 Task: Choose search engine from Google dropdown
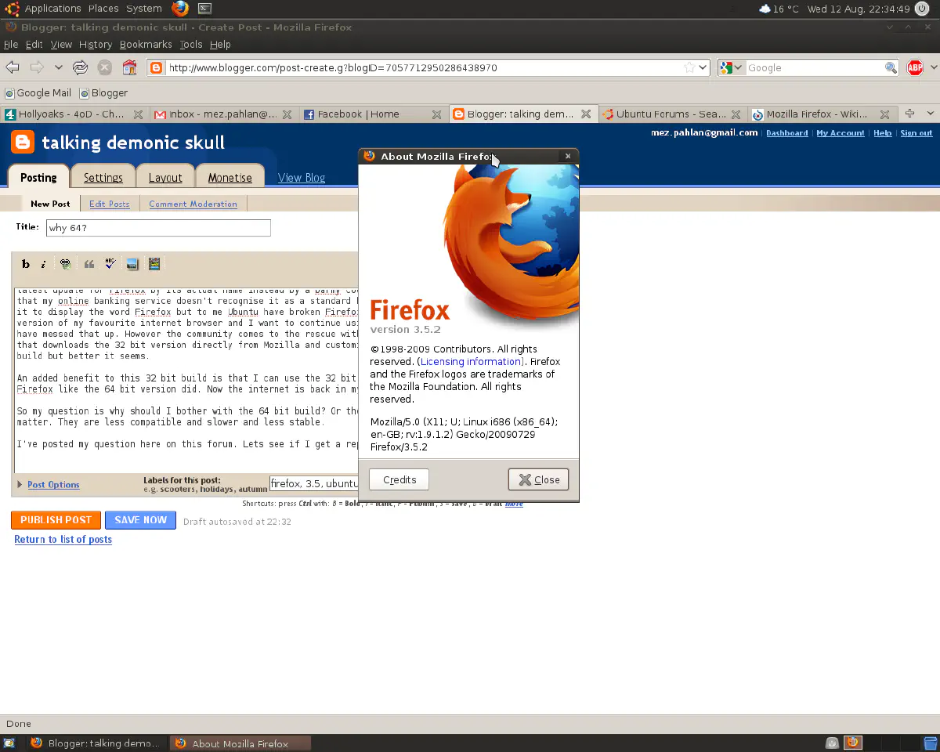[x=732, y=67]
